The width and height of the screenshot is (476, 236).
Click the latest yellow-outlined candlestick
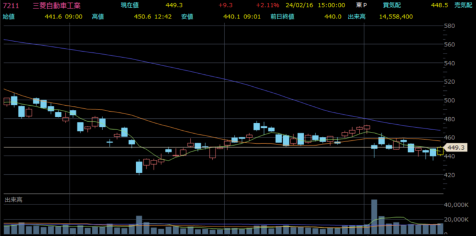pyautogui.click(x=440, y=151)
